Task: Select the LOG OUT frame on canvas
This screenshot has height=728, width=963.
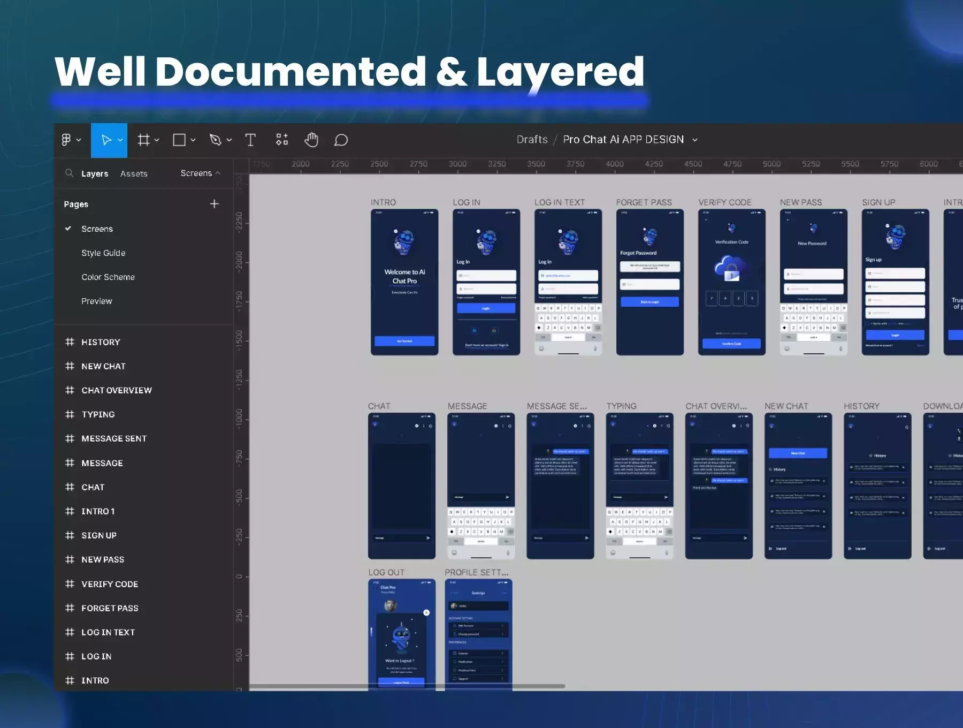Action: click(x=402, y=635)
